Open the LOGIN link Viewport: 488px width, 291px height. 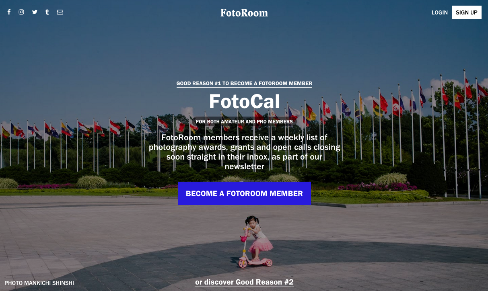tap(440, 12)
